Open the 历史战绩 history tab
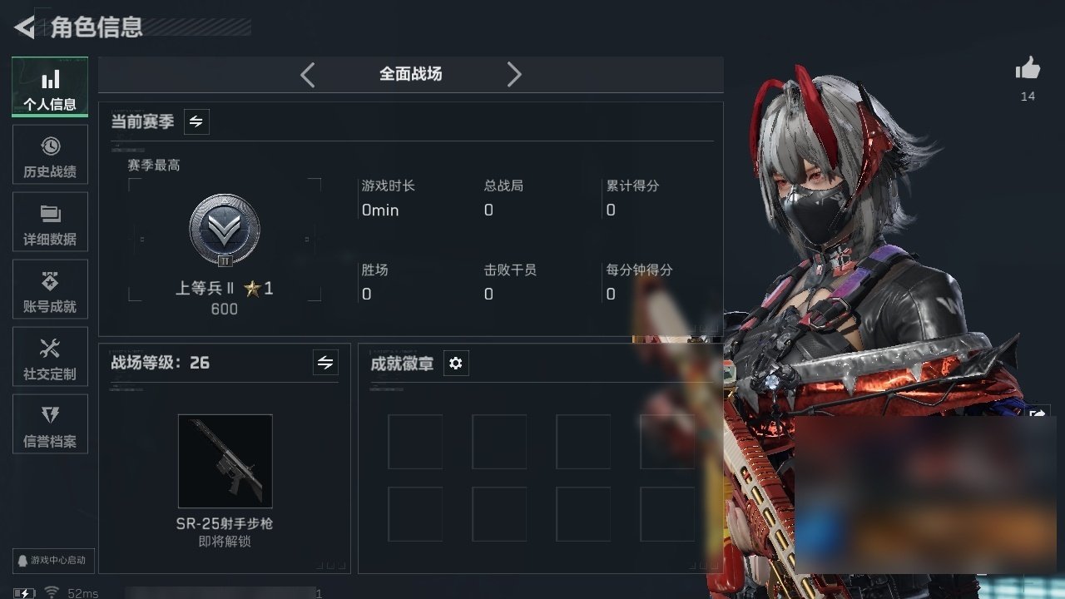The height and width of the screenshot is (599, 1065). pos(50,155)
